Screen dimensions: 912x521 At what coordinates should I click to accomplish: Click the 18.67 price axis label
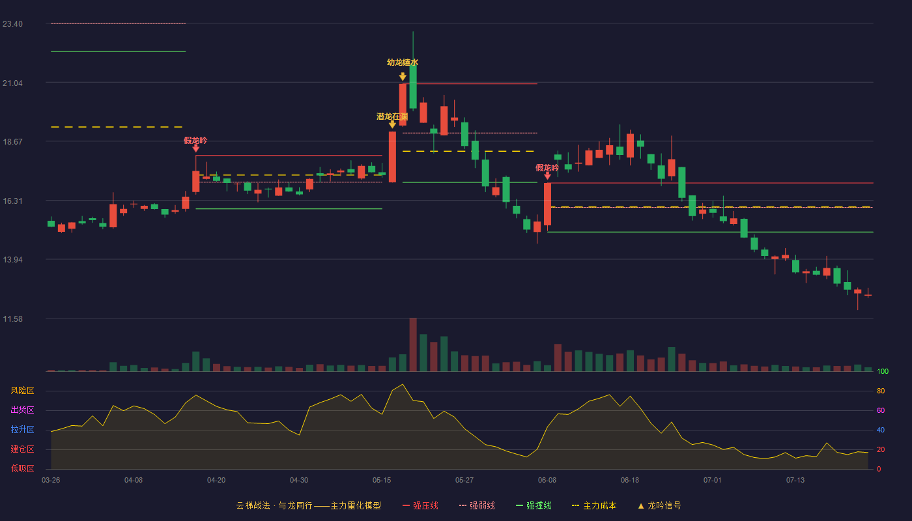[x=12, y=141]
